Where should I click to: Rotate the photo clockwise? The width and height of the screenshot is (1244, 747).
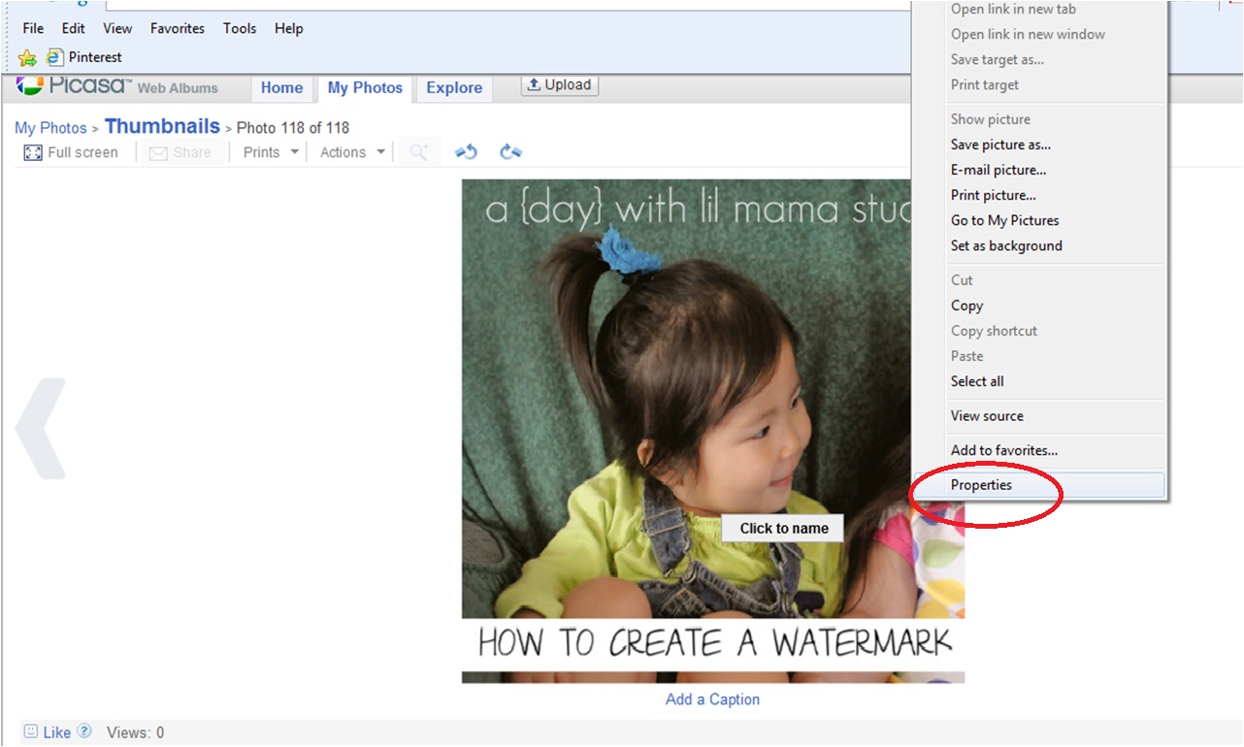coord(510,151)
